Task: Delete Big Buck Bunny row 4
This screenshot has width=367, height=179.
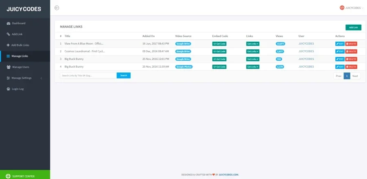Action: (x=351, y=67)
